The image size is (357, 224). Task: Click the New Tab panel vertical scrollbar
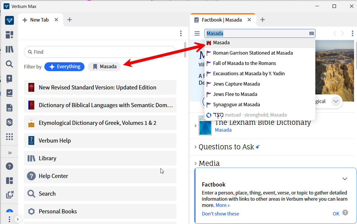pos(185,50)
